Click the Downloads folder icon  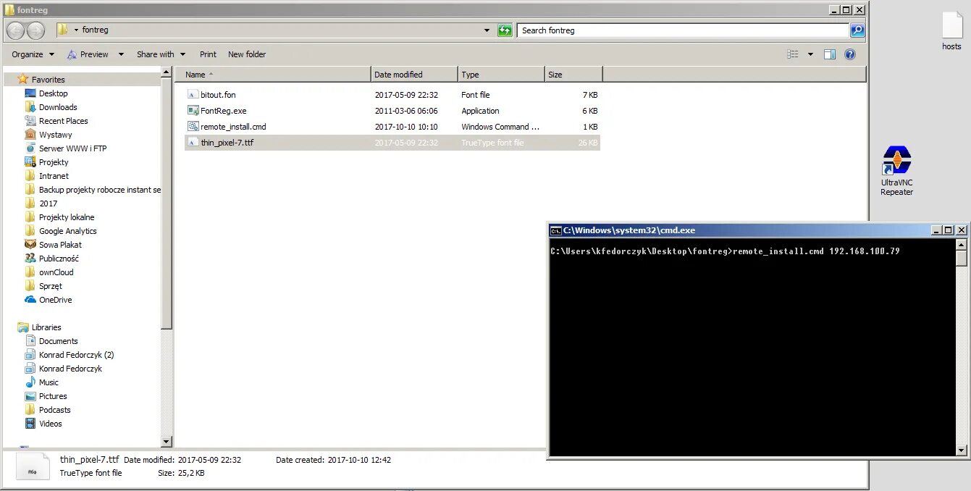(30, 107)
